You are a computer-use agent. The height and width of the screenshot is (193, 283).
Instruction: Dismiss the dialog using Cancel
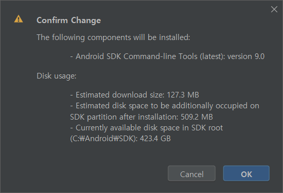(x=191, y=173)
